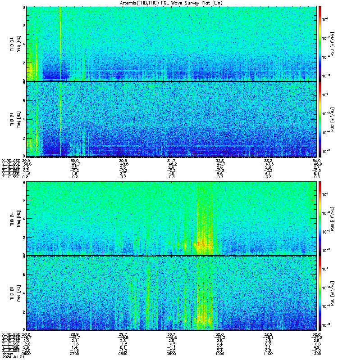Click the red-orange burst in THC B⊥ panel
Viewport: 338px width, 360px height.
pyautogui.click(x=201, y=244)
